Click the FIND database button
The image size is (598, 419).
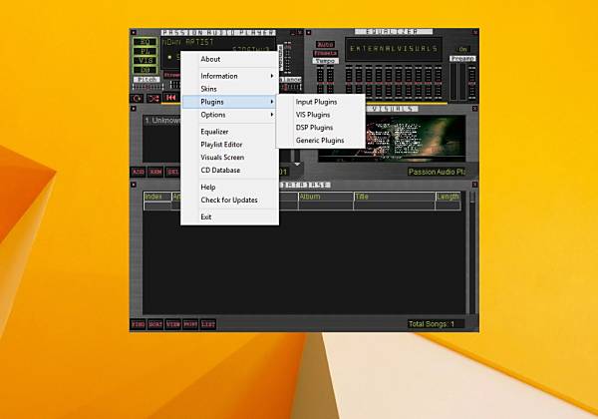tap(139, 324)
